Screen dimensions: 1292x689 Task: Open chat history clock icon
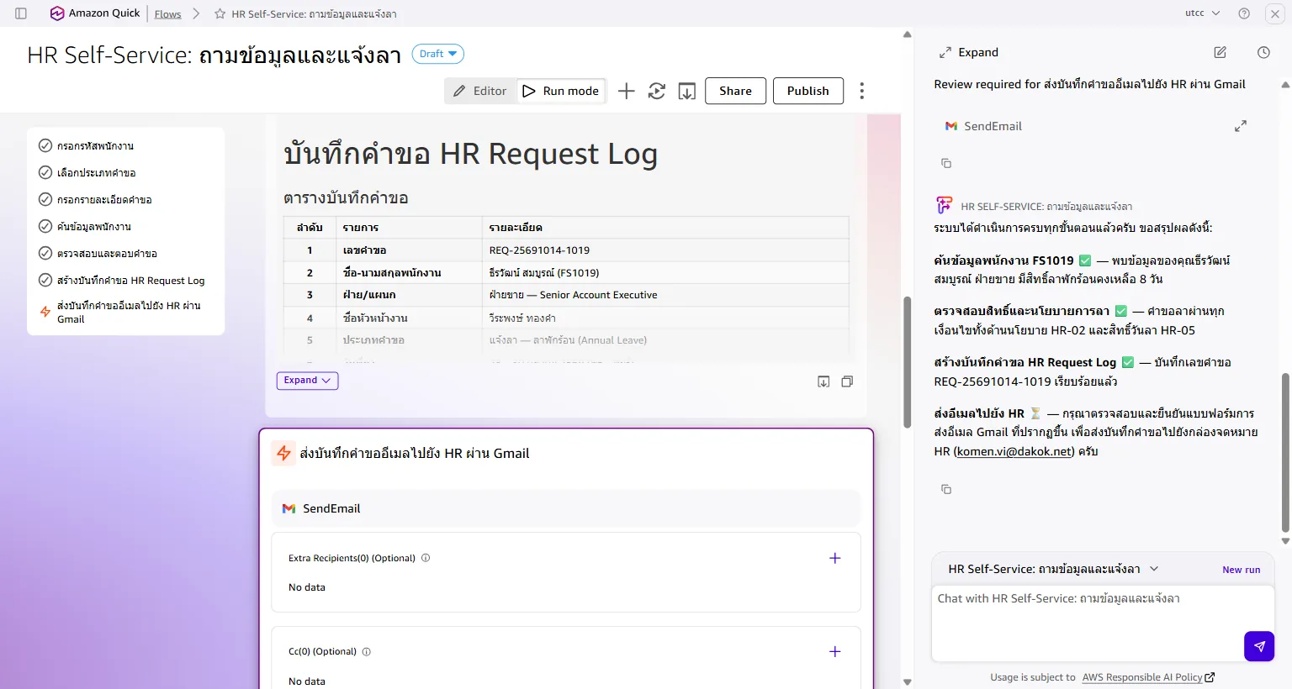(1263, 52)
